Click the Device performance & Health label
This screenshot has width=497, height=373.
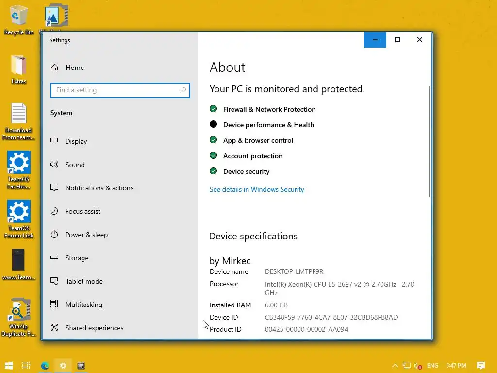pyautogui.click(x=269, y=125)
